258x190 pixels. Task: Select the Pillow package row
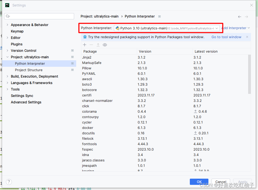(x=165, y=68)
